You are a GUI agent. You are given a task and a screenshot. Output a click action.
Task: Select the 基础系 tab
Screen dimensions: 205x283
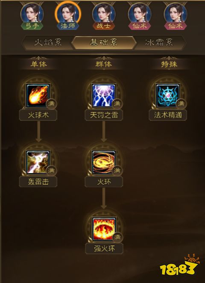[104, 43]
